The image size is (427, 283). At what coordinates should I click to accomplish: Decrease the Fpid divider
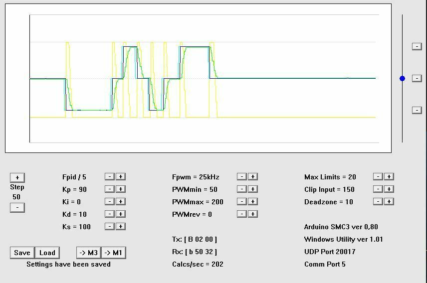(x=110, y=177)
